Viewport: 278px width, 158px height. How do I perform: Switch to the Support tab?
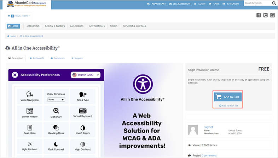(x=77, y=58)
